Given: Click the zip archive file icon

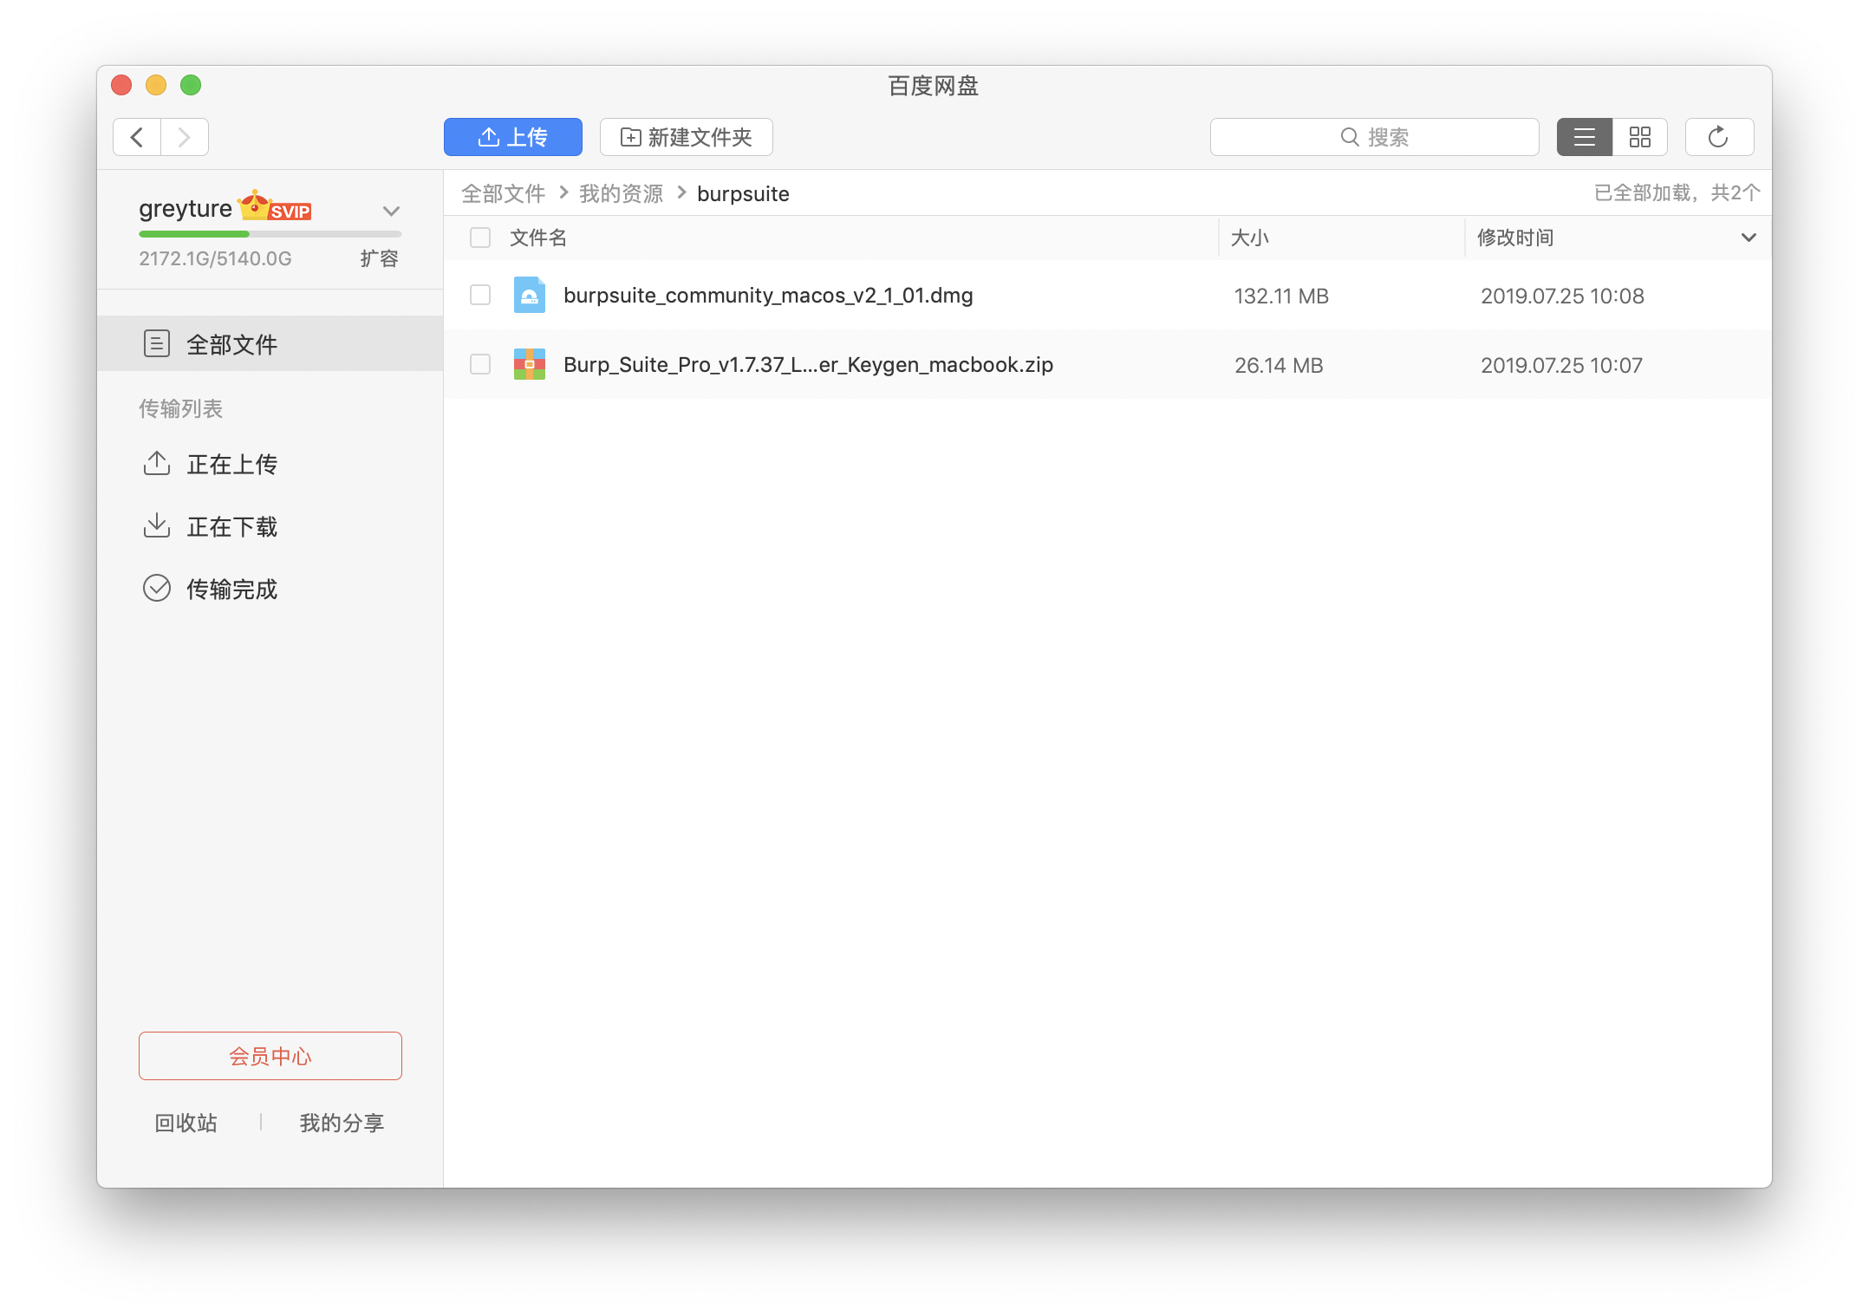Looking at the screenshot, I should point(529,365).
